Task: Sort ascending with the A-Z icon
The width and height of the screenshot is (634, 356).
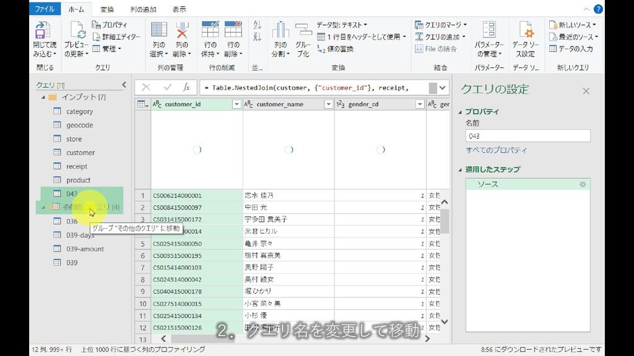Action: click(x=257, y=25)
